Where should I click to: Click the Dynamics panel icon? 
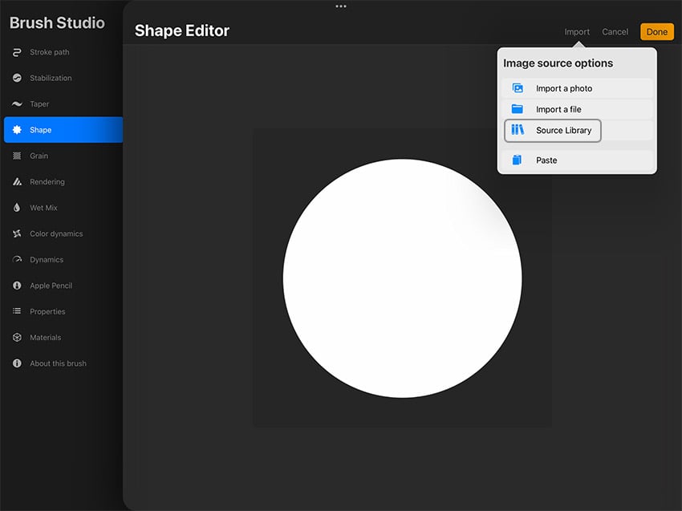[x=16, y=259]
